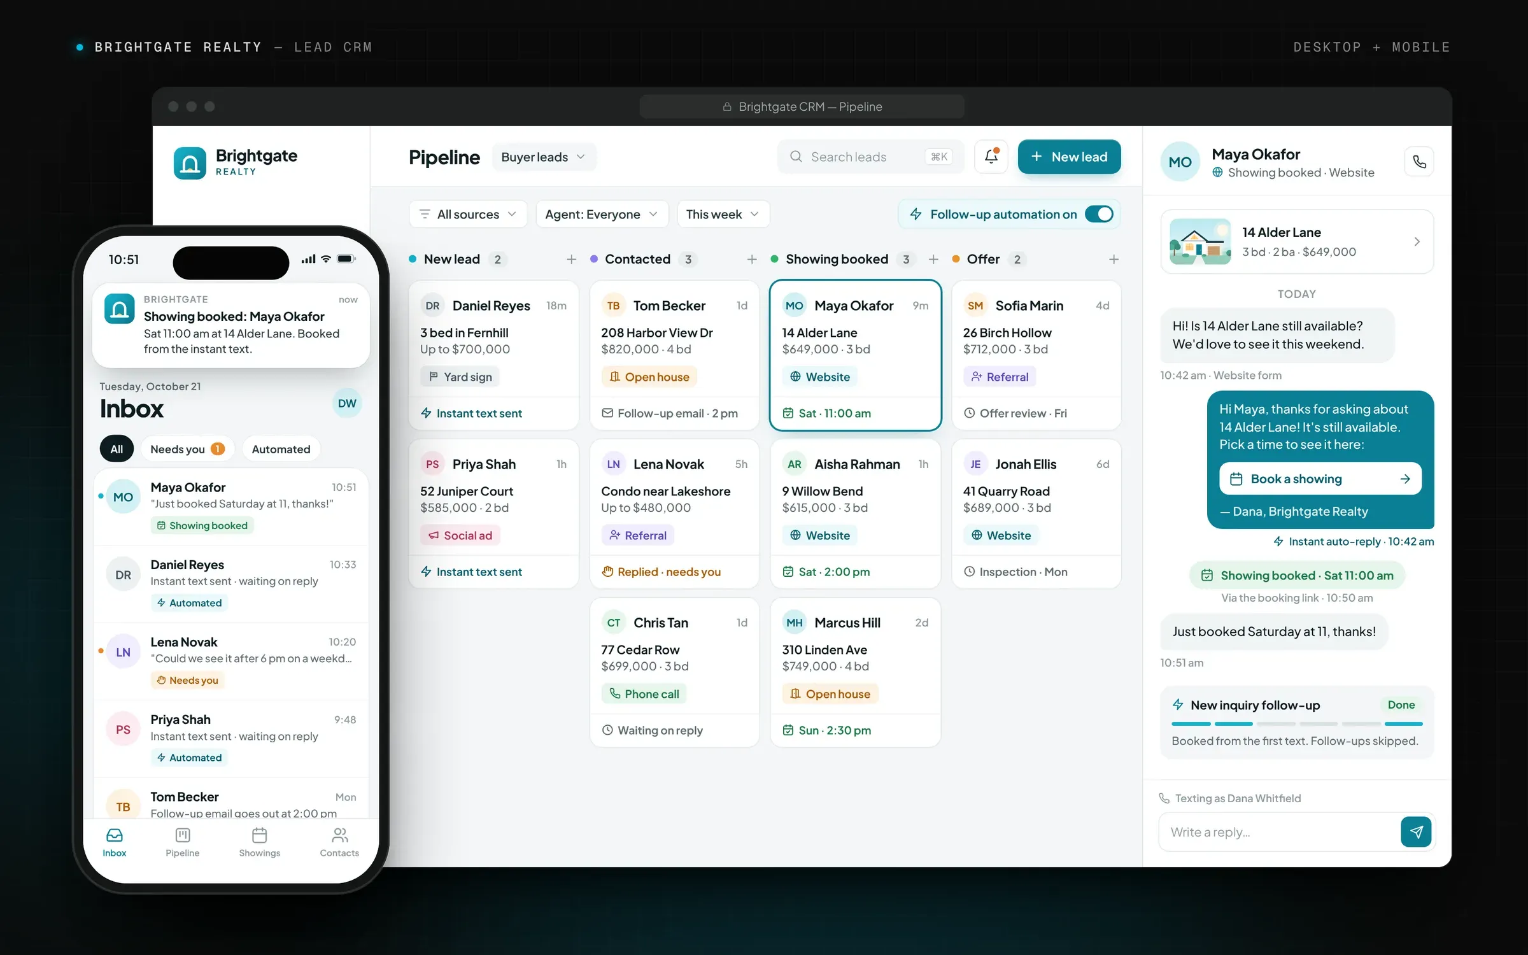Add a card to the New lead column
Screen dimensions: 1528x955
point(571,259)
